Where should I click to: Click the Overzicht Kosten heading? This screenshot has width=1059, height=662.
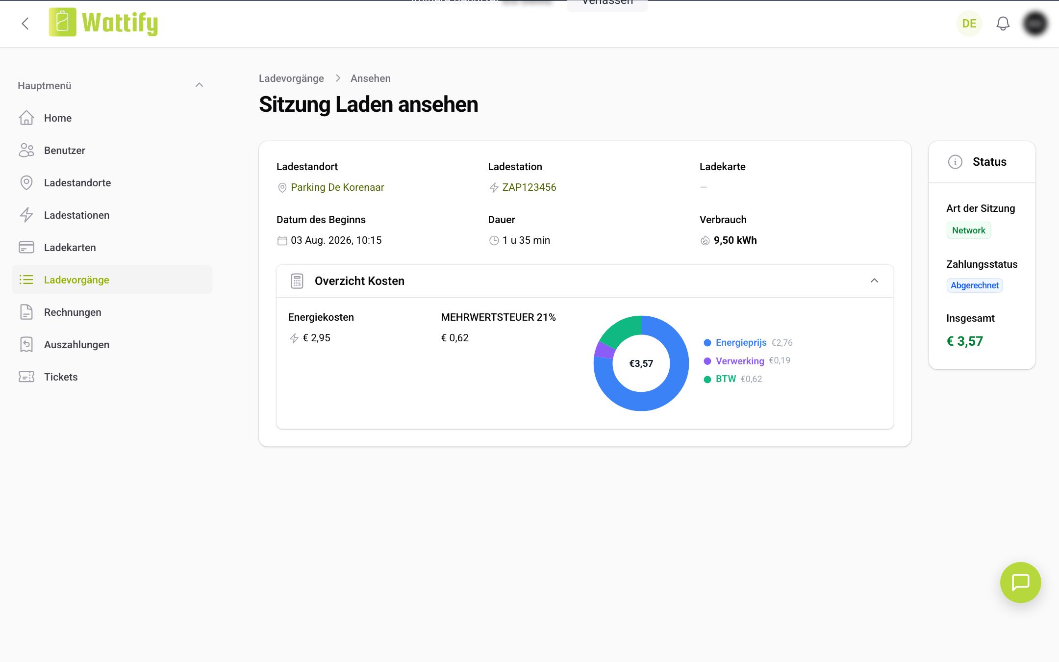[x=359, y=281]
